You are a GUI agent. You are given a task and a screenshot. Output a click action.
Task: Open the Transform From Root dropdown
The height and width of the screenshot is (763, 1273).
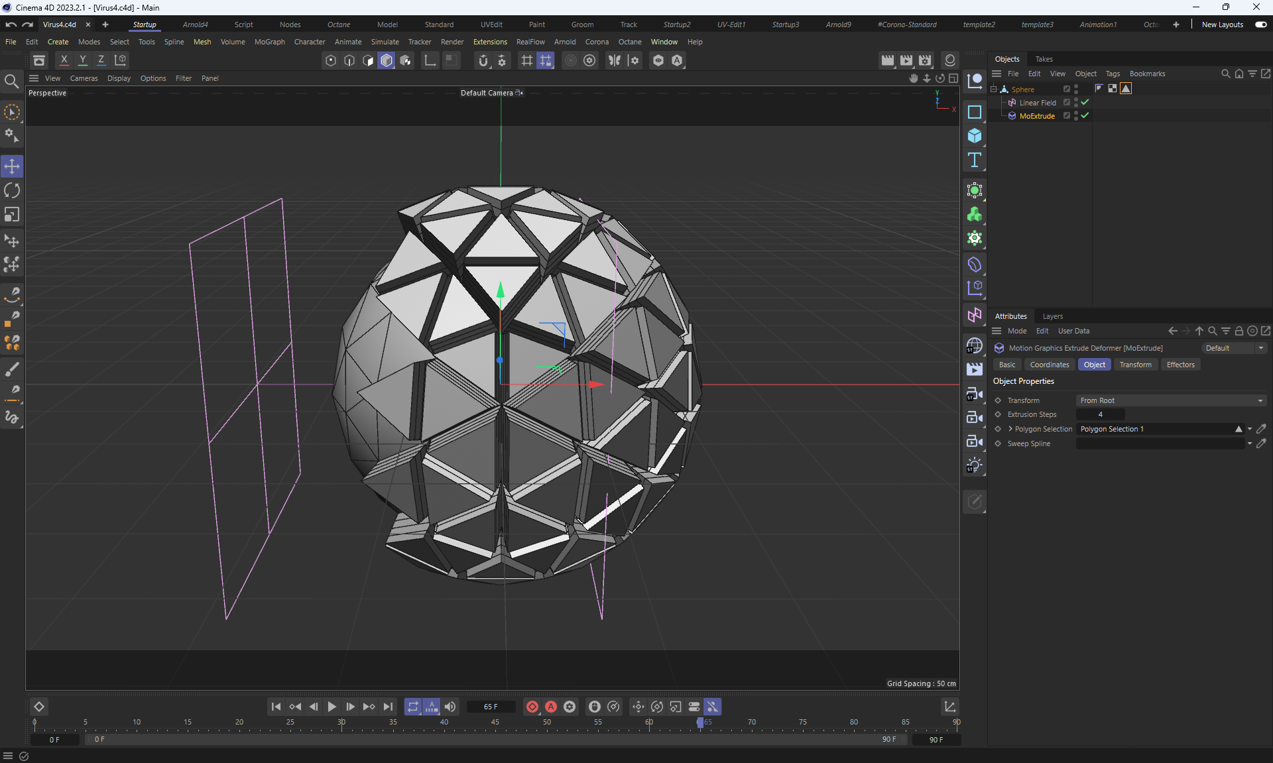coord(1170,400)
